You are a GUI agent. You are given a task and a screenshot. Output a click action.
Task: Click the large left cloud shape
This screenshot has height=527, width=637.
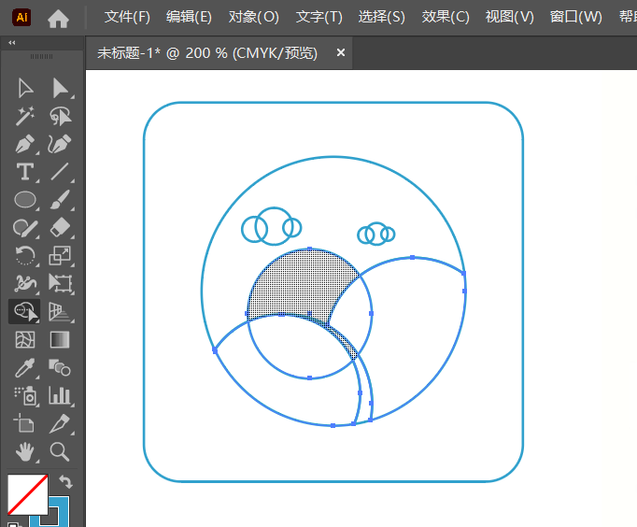(272, 227)
